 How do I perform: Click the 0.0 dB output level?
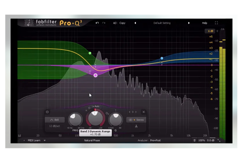click(x=211, y=140)
